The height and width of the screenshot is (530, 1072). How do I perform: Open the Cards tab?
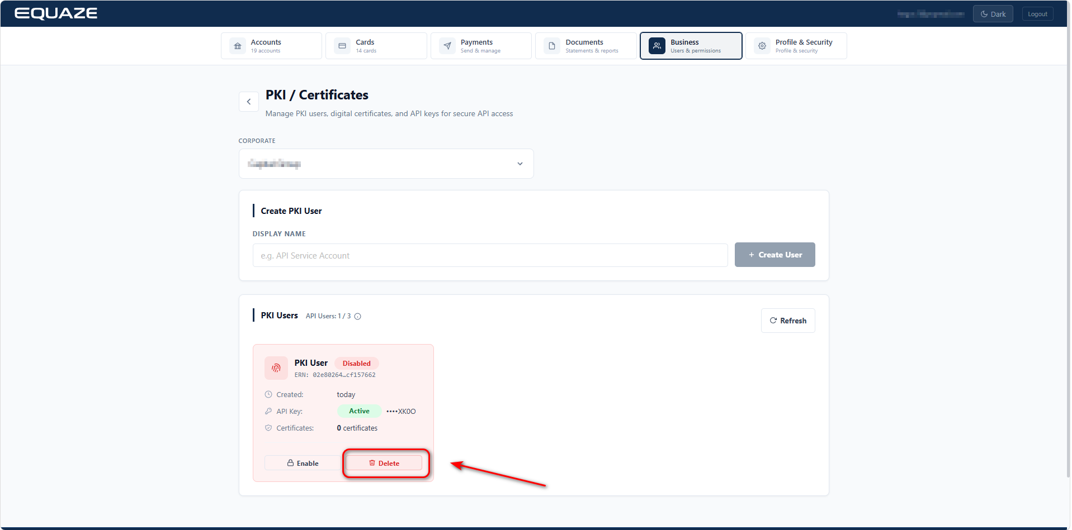376,46
